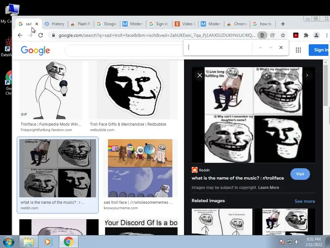Jump to next find result with the down arrow
Image resolution: width=330 pixels, height=248 pixels.
tap(271, 47)
